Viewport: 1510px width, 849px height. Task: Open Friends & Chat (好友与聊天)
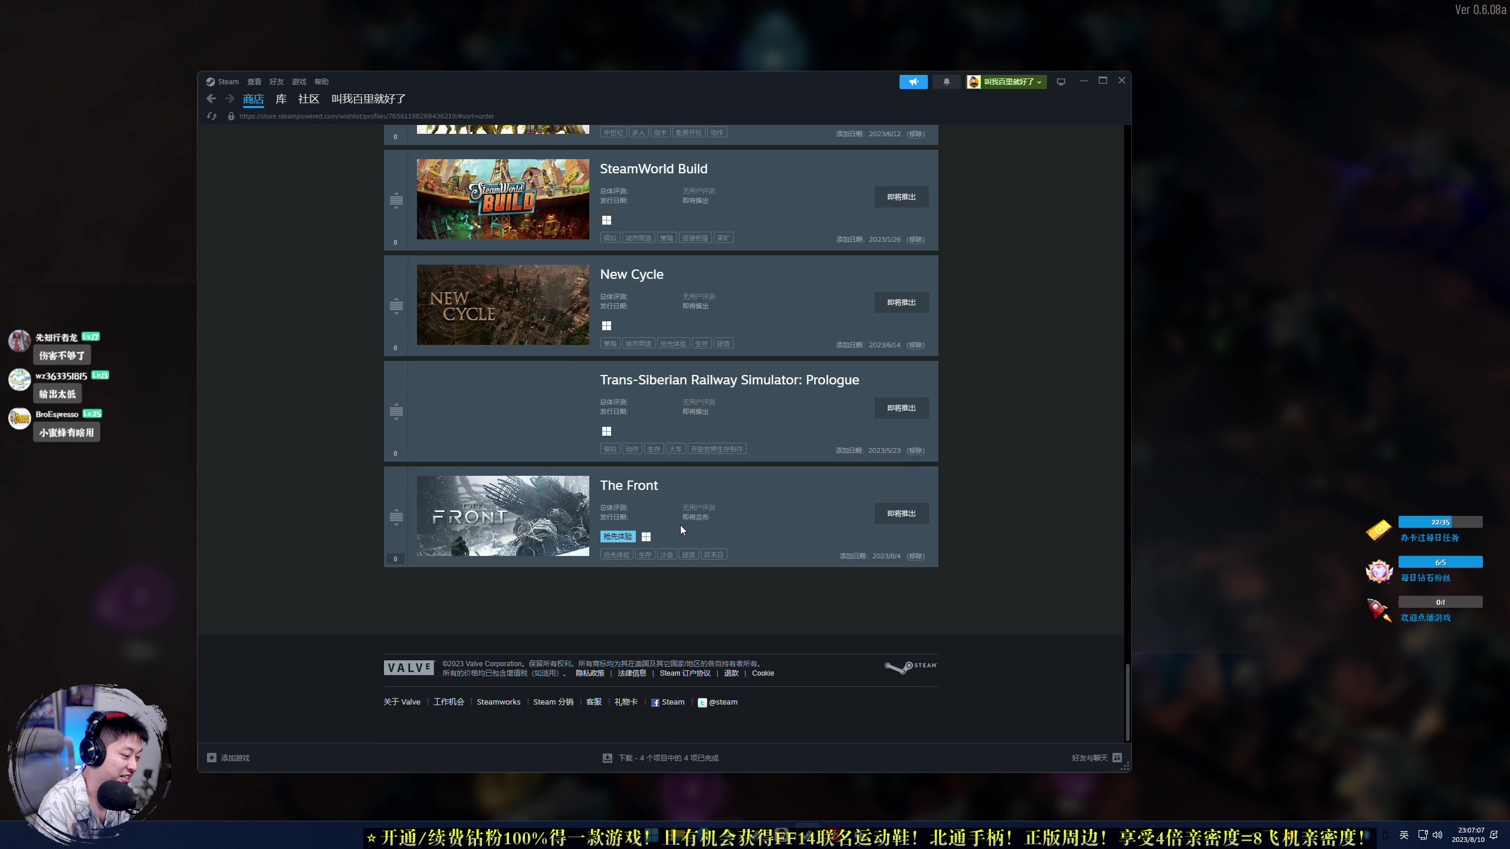click(1097, 758)
